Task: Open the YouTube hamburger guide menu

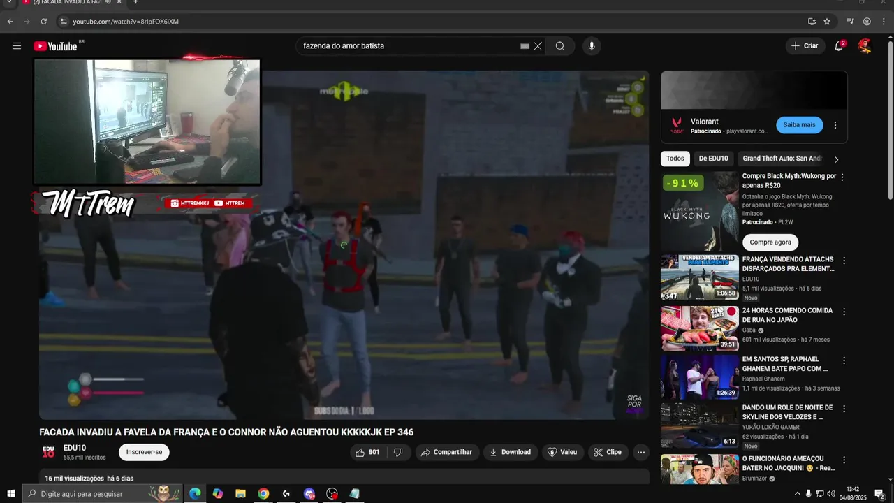Action: [17, 46]
